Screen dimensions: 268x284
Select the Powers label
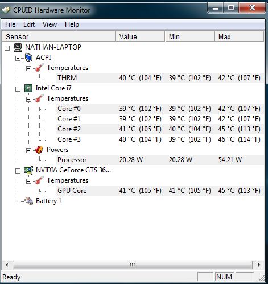[57, 150]
